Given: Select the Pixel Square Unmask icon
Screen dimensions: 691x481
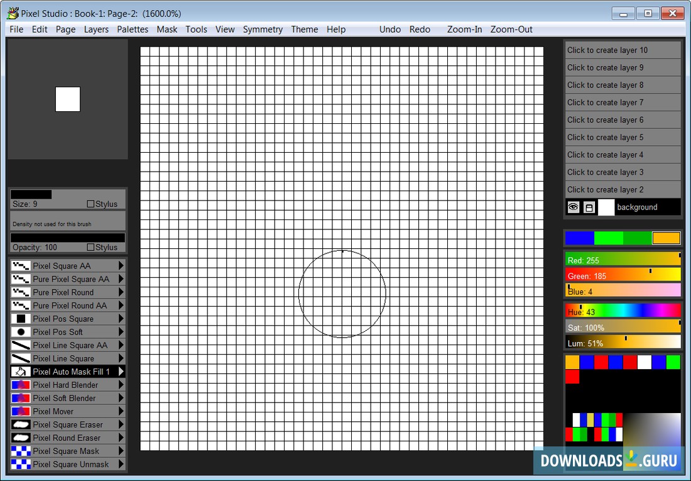Looking at the screenshot, I should [x=21, y=464].
